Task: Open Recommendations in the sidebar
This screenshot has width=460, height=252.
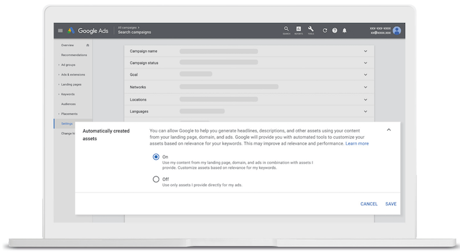Action: (x=74, y=55)
